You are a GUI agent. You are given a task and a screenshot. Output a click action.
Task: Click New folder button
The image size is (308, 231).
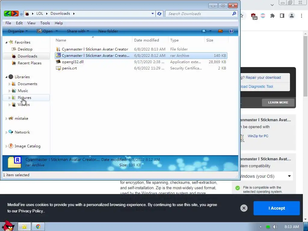coord(108,31)
